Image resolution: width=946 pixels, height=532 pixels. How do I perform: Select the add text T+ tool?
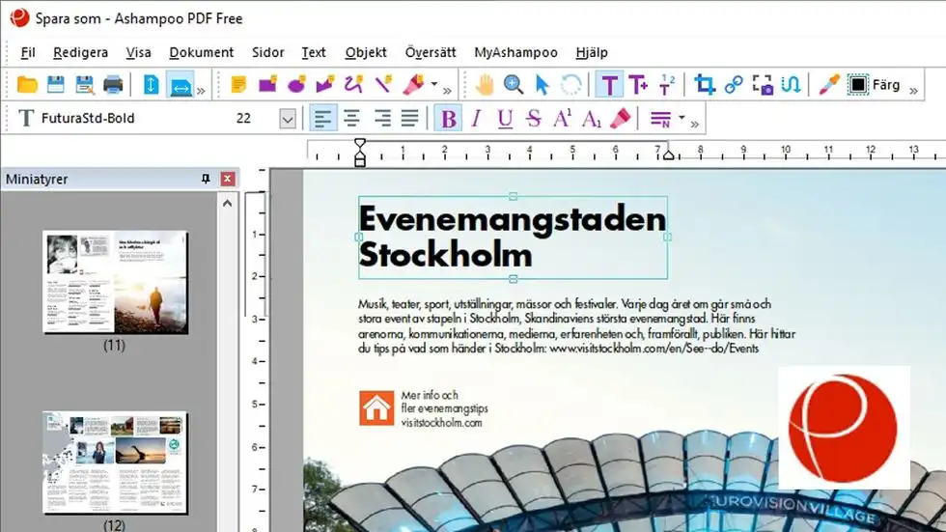[638, 85]
